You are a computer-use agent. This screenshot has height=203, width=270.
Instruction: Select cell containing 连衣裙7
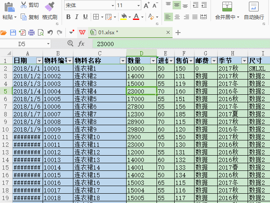(x=100, y=114)
